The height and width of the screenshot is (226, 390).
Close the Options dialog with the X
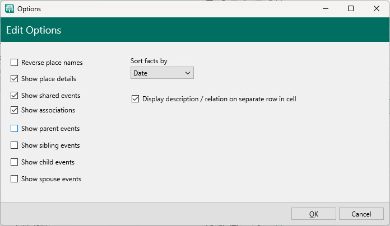pyautogui.click(x=377, y=9)
